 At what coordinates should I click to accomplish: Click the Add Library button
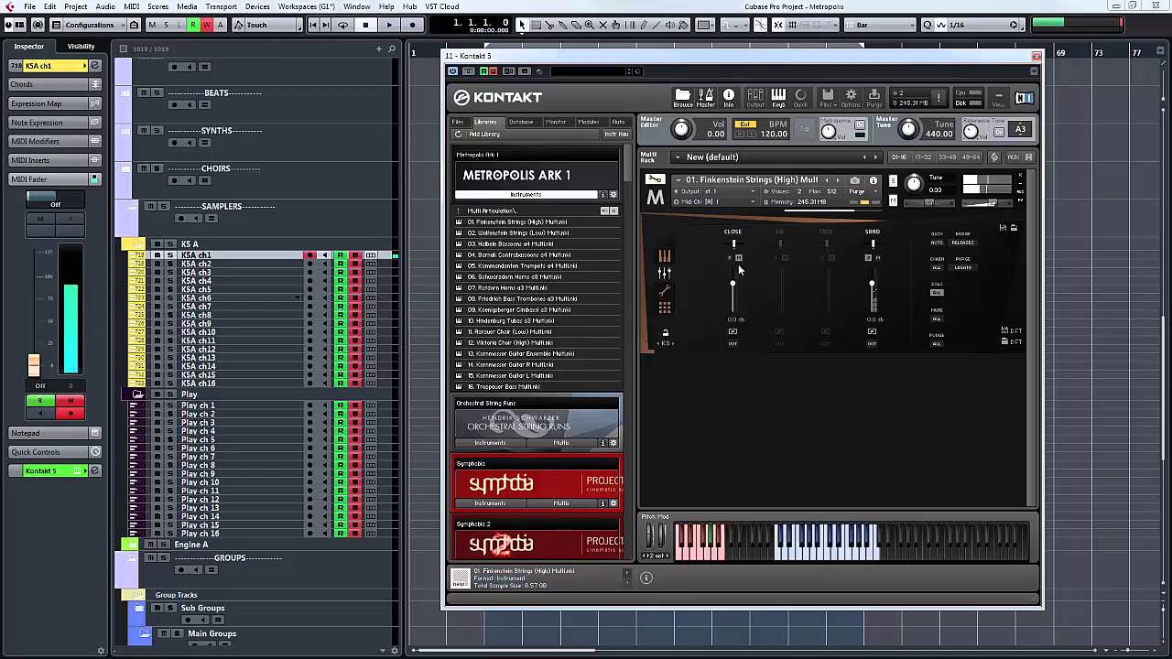click(x=483, y=135)
